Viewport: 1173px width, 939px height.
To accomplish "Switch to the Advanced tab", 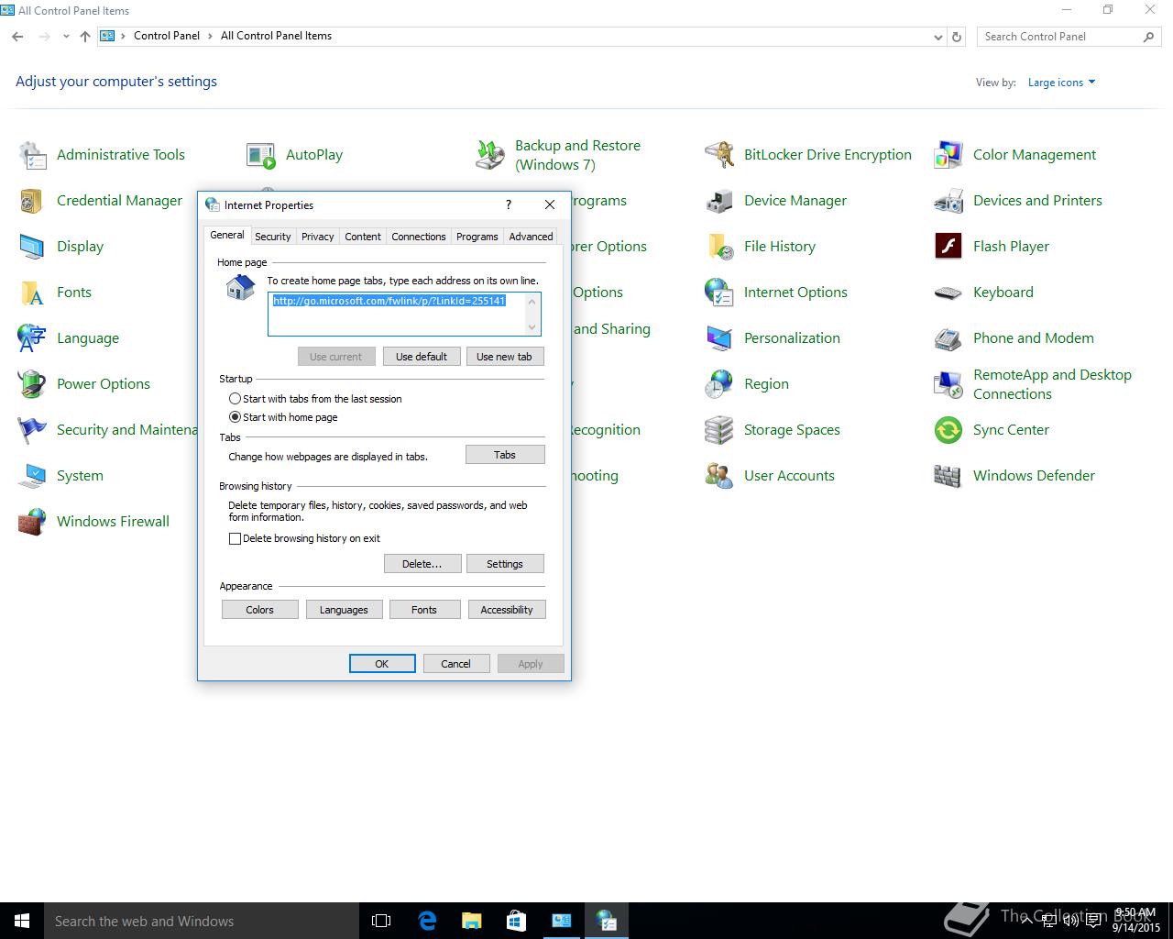I will click(531, 237).
